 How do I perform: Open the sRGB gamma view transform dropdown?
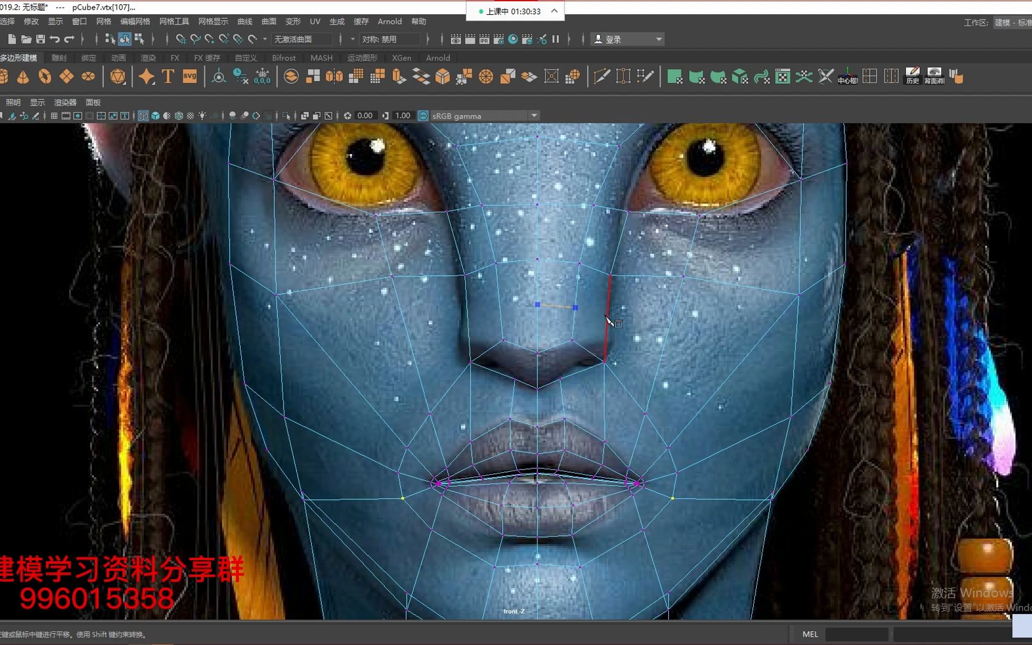point(484,116)
